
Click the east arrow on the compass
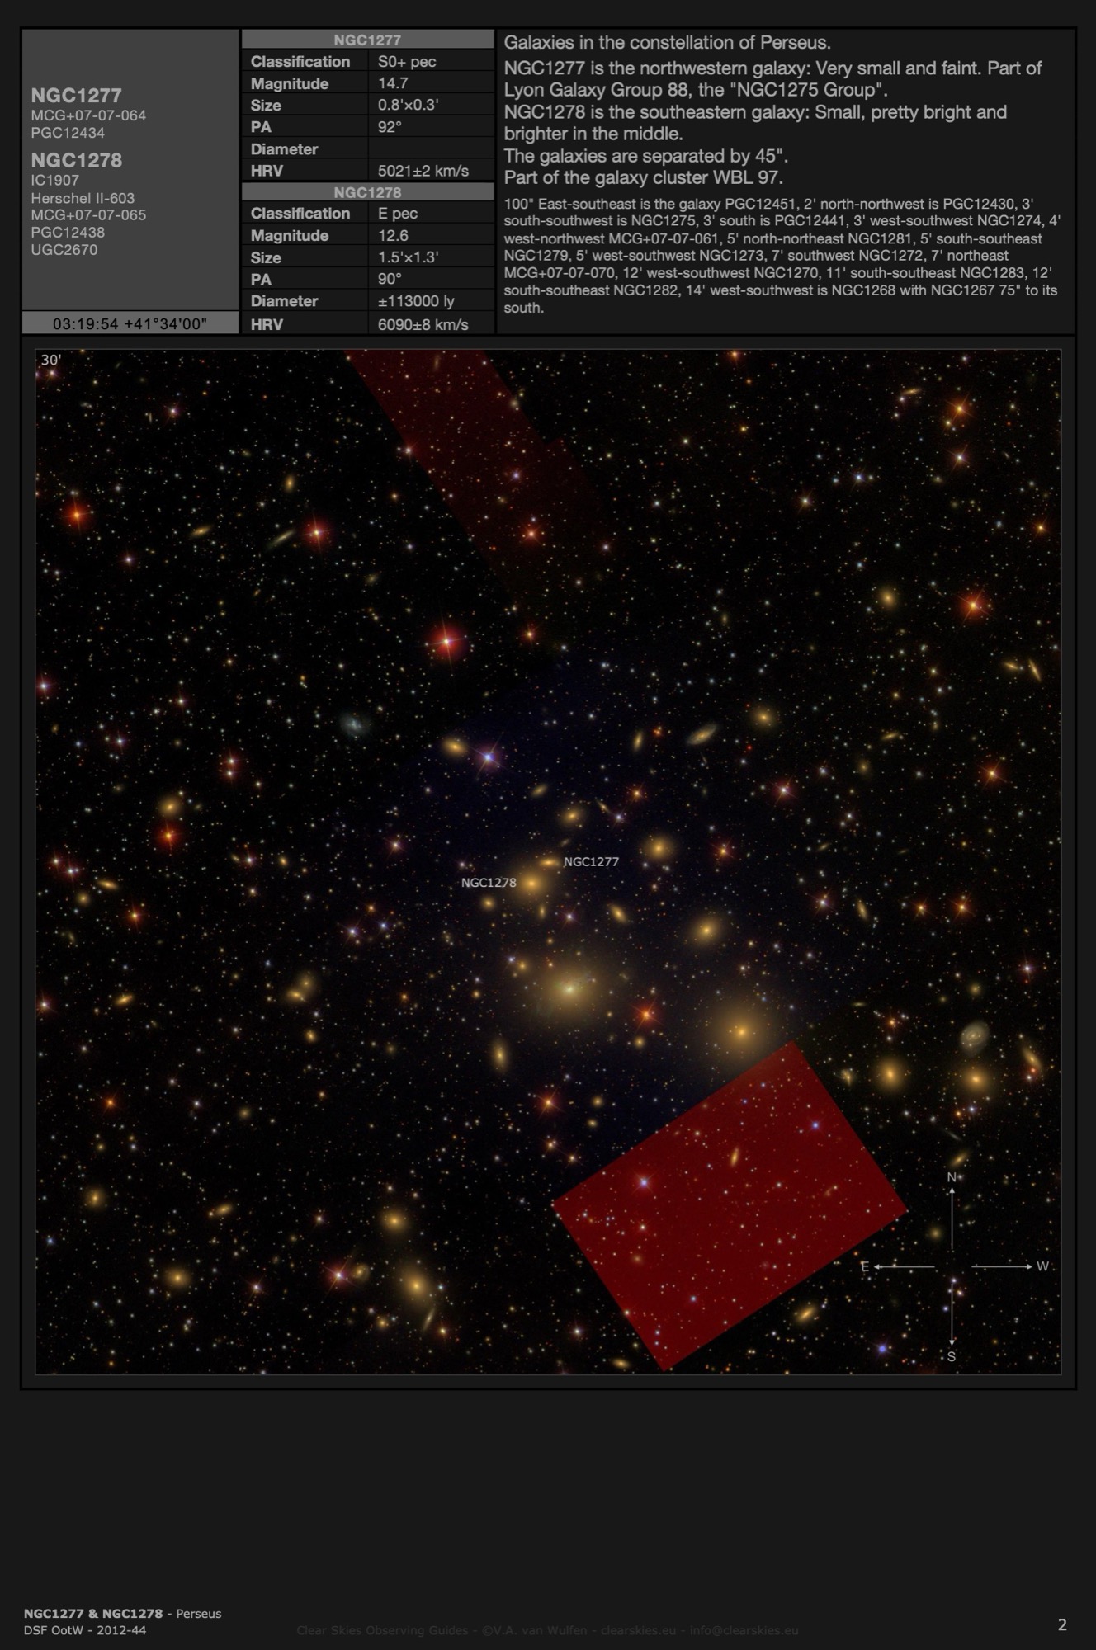(901, 1266)
